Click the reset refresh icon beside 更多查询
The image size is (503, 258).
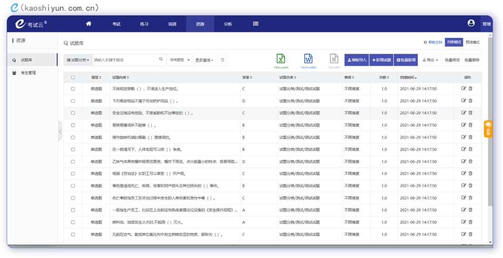[222, 60]
